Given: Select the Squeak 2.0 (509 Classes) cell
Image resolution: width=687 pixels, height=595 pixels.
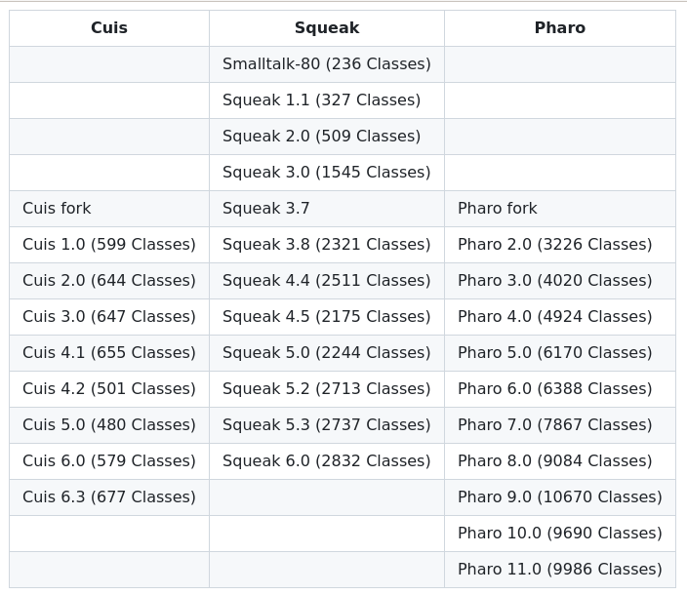Looking at the screenshot, I should (327, 137).
